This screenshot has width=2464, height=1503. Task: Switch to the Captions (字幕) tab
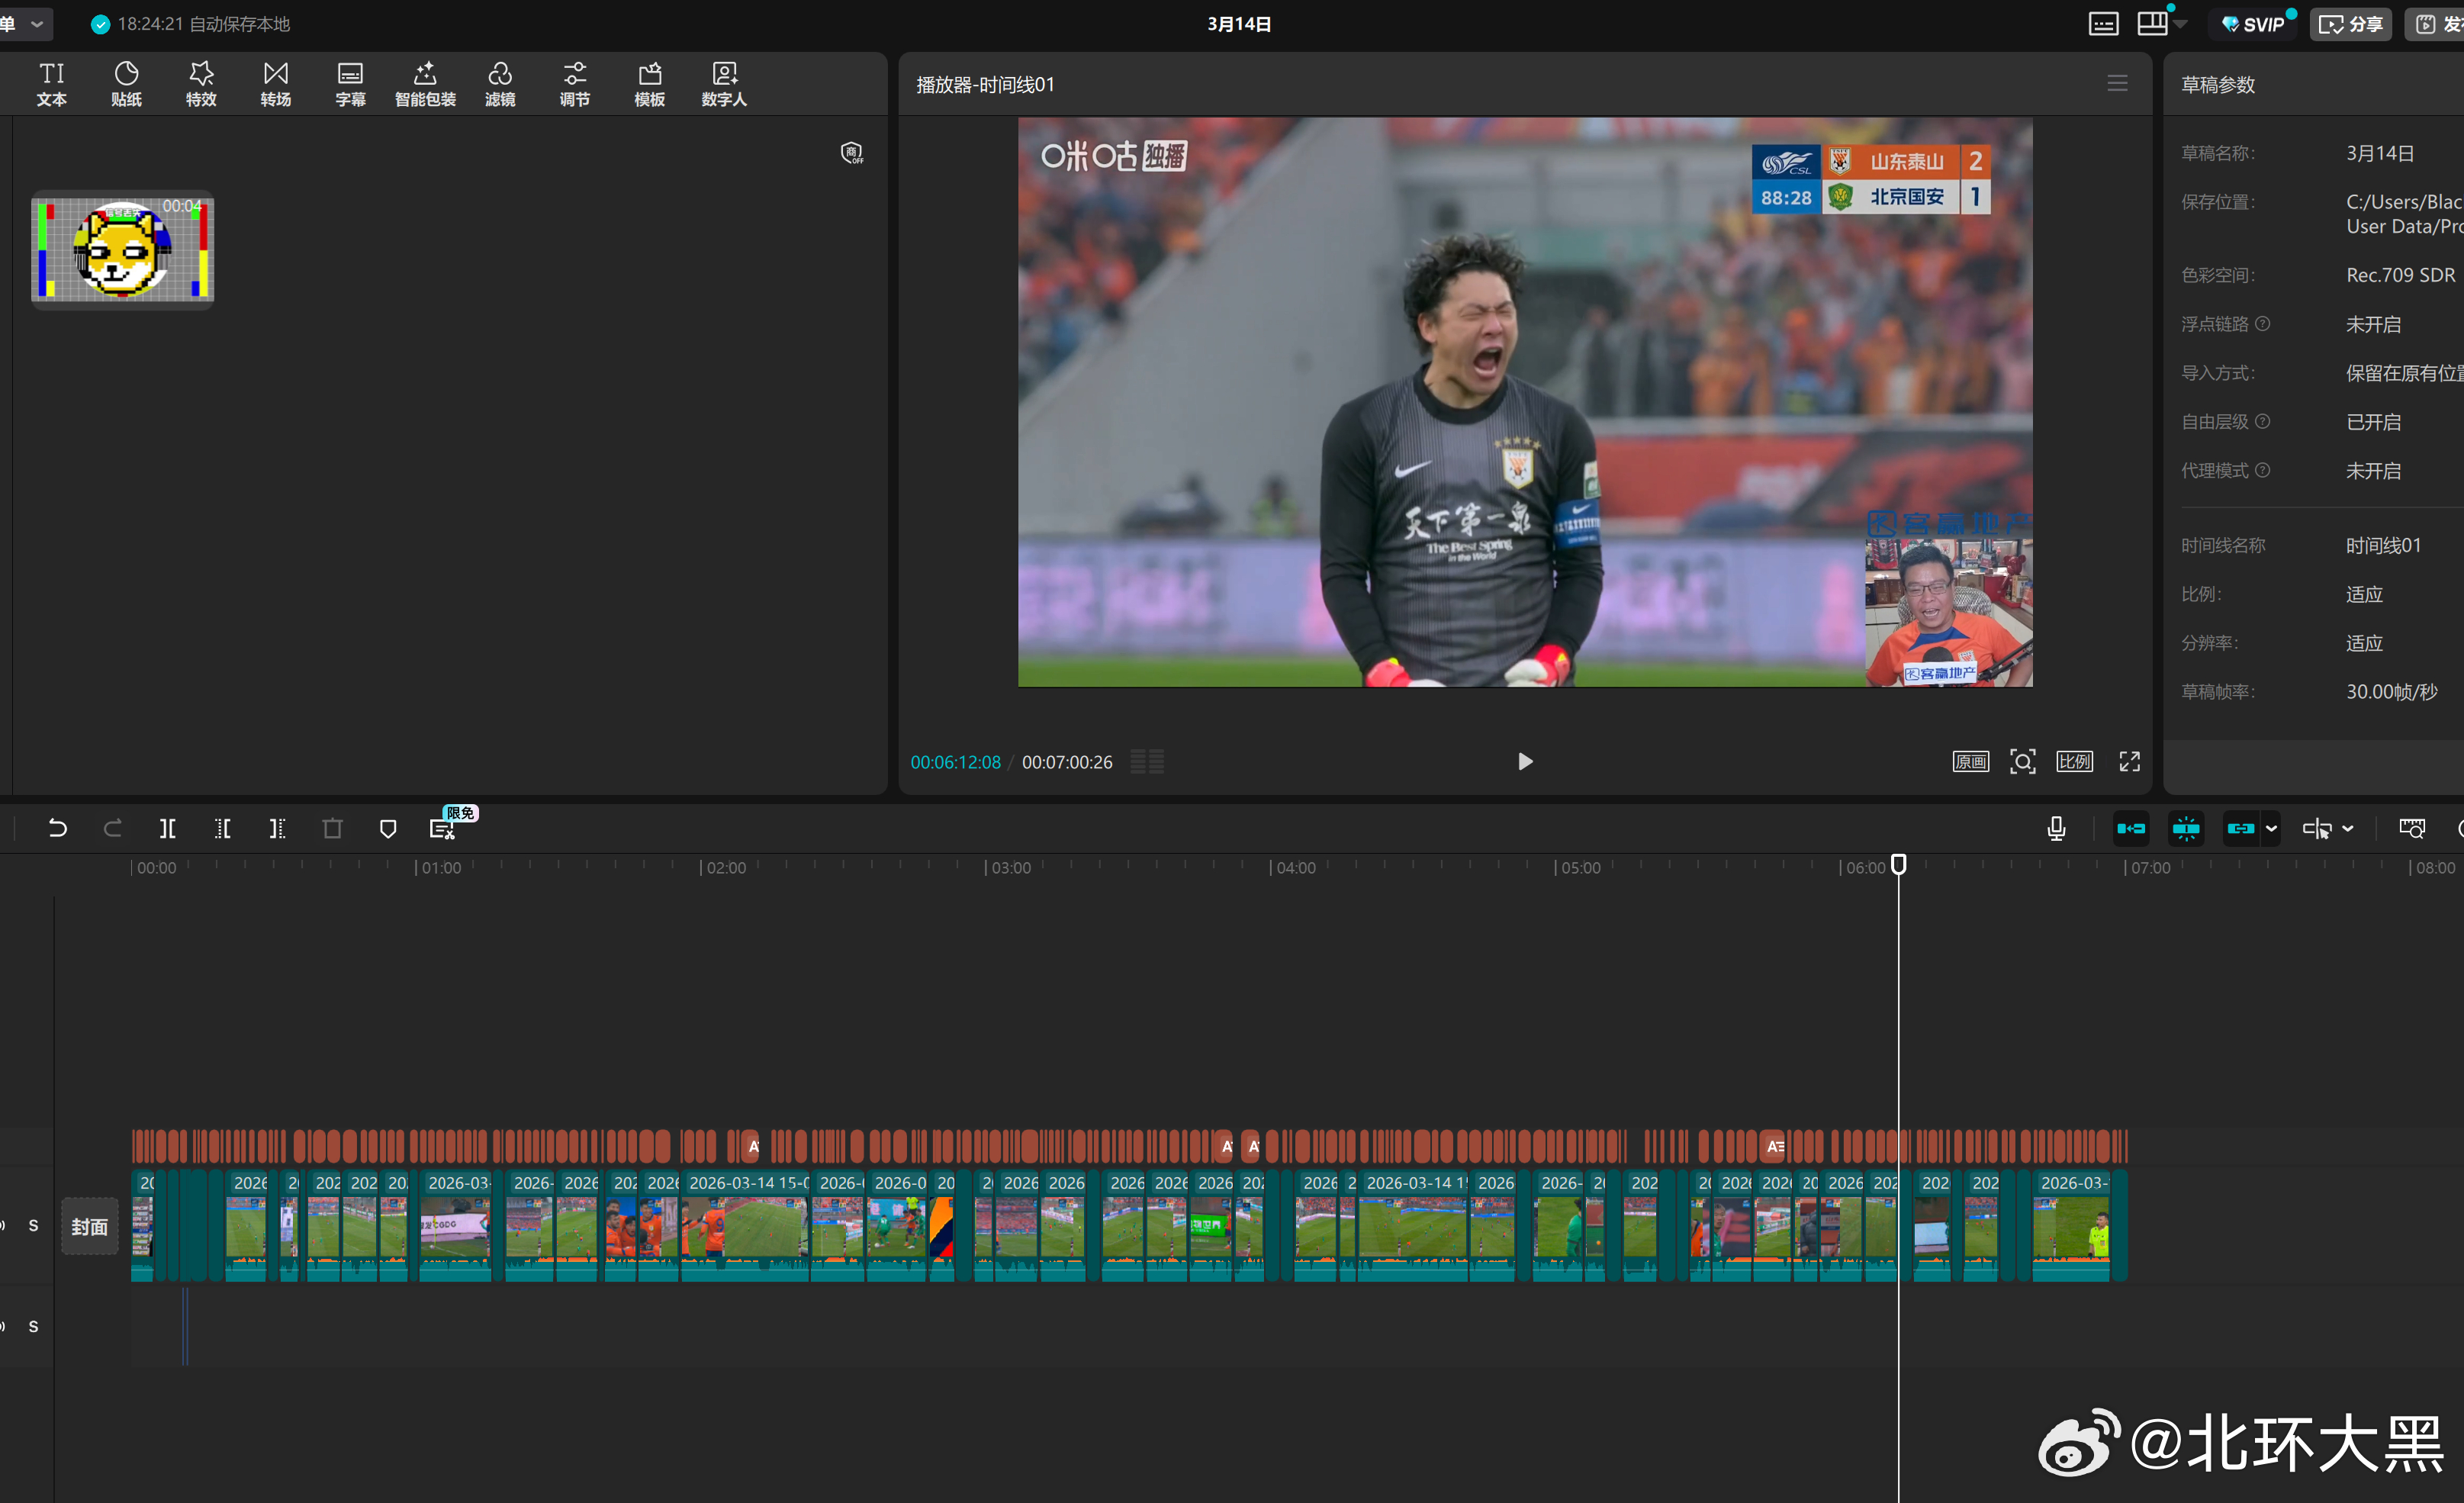pyautogui.click(x=350, y=84)
